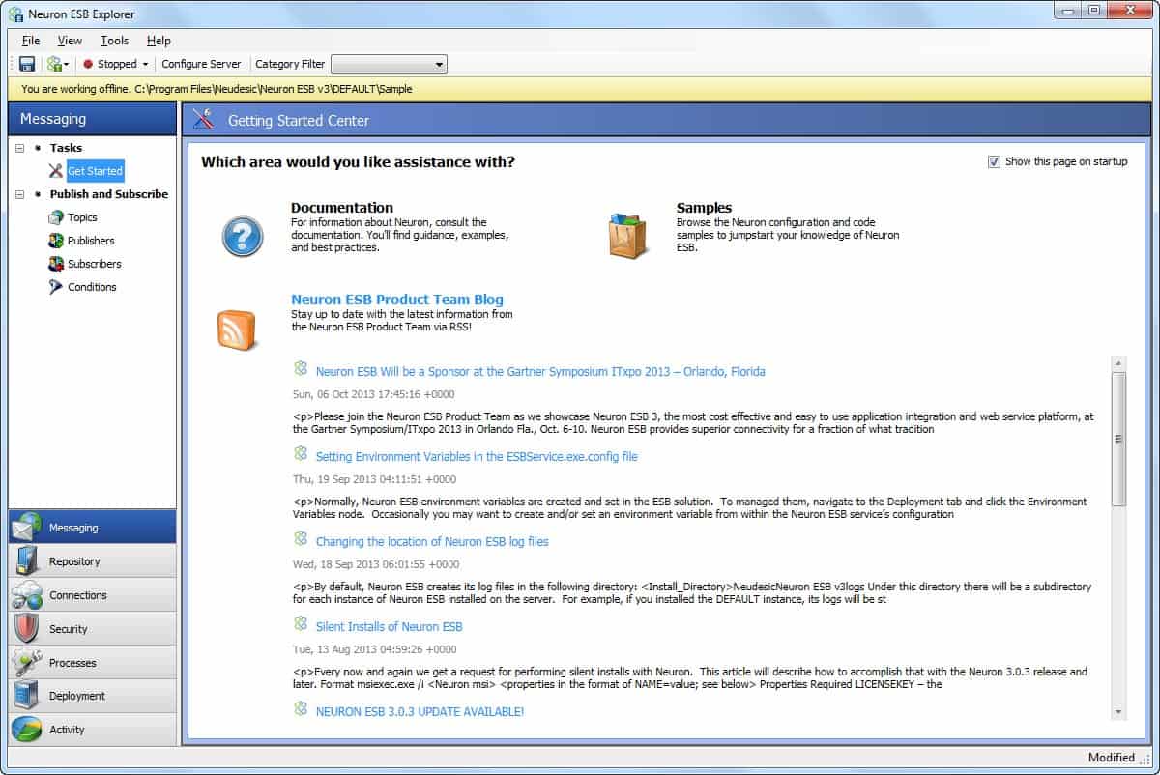Select the Subscribers tree item label
Screen dimensions: 1160x775
(x=95, y=264)
